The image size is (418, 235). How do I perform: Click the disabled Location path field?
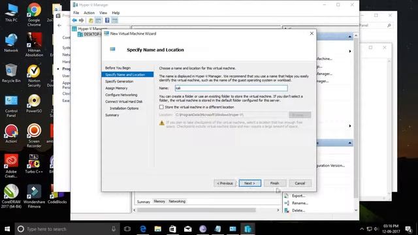[x=231, y=115]
